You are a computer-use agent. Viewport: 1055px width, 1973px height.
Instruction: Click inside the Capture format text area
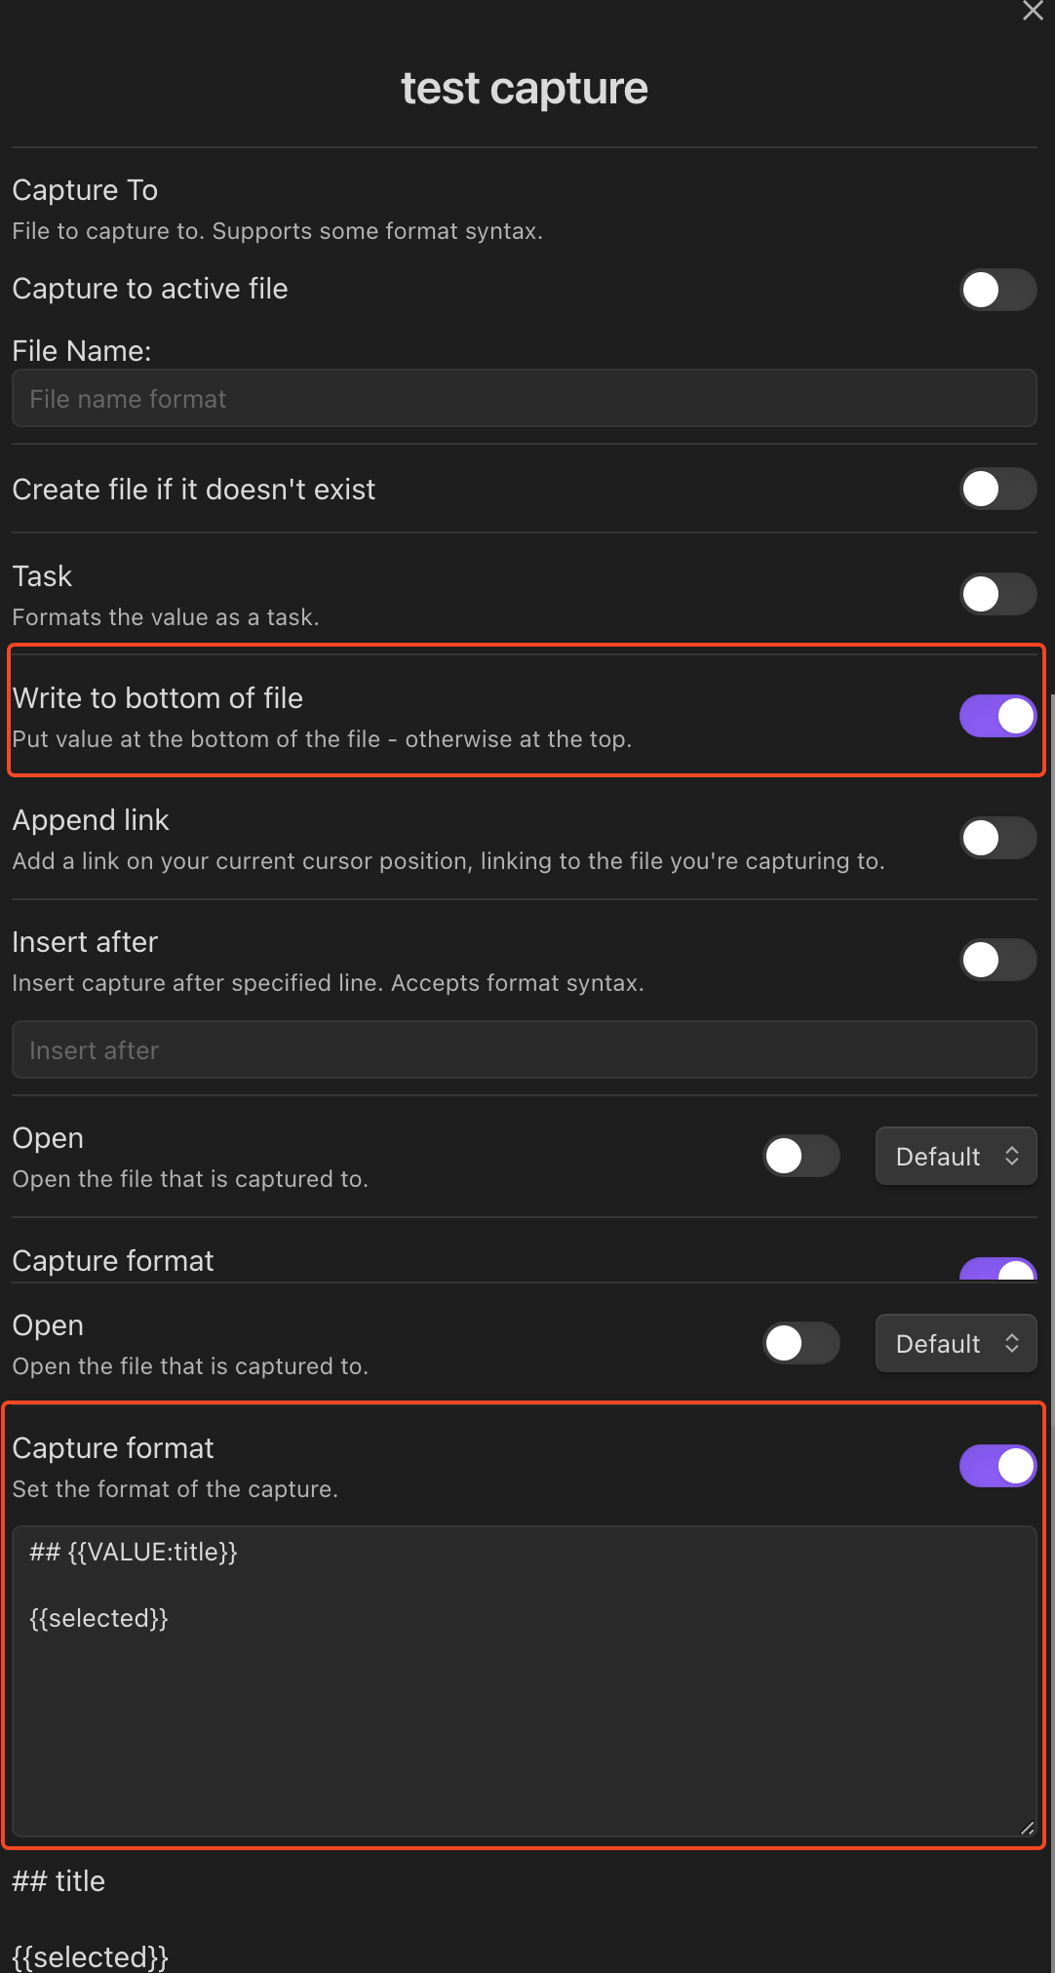point(524,1681)
